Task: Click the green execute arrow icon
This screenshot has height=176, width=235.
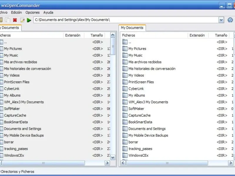Action: [x=29, y=20]
